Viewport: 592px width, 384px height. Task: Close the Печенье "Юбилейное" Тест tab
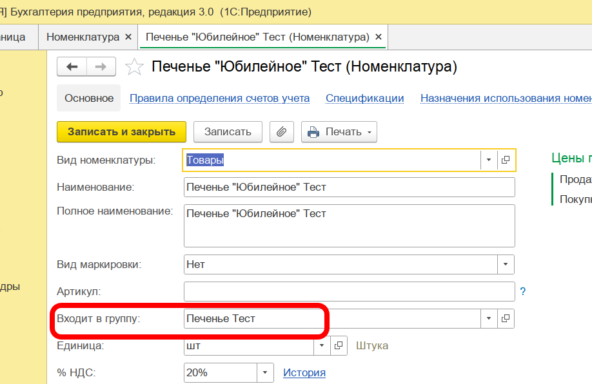[379, 37]
